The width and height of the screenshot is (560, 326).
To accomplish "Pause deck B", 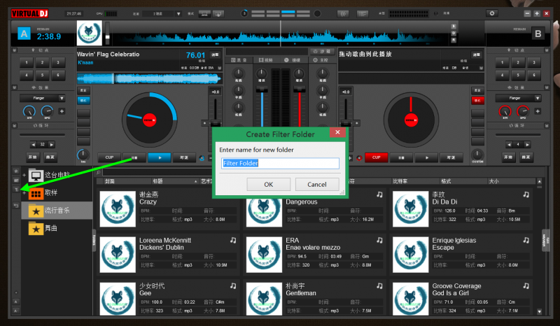I will click(x=401, y=157).
